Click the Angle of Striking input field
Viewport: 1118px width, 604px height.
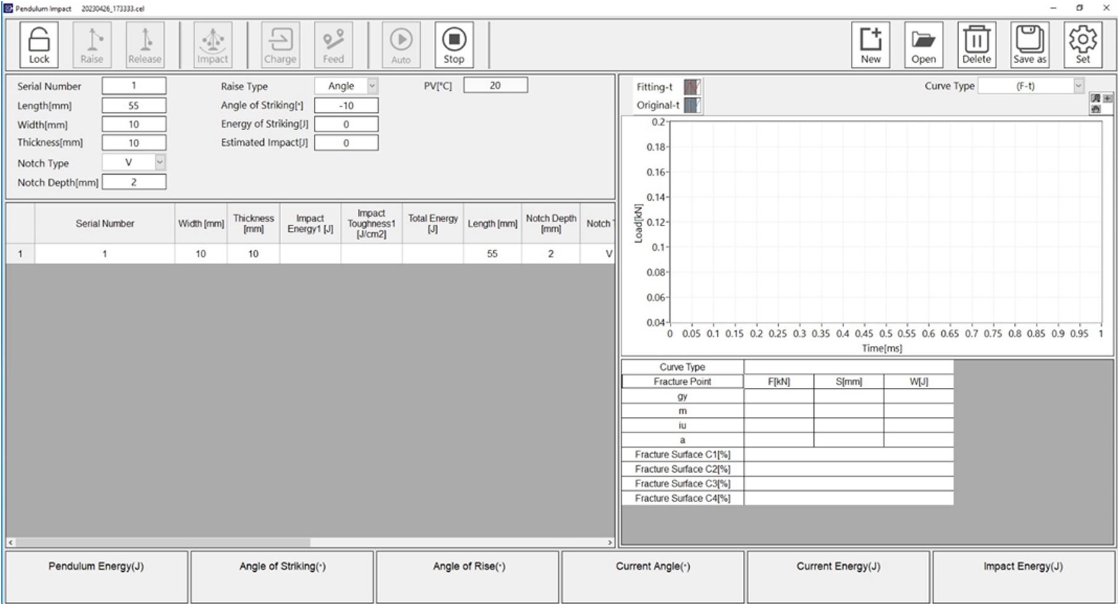pos(346,106)
